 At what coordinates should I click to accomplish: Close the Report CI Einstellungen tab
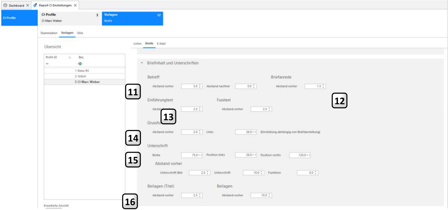point(75,5)
